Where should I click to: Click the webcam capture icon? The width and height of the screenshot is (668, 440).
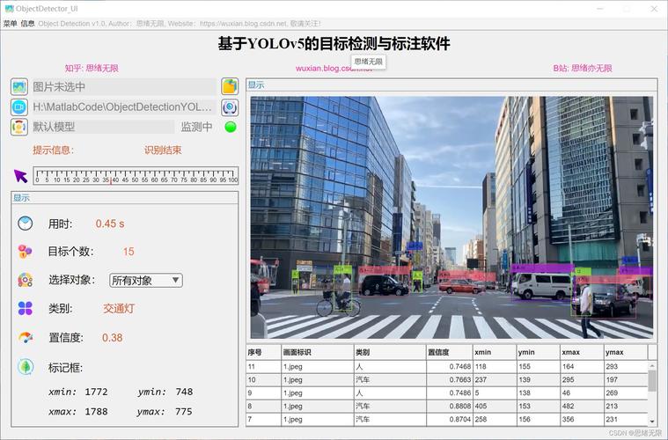click(x=230, y=106)
